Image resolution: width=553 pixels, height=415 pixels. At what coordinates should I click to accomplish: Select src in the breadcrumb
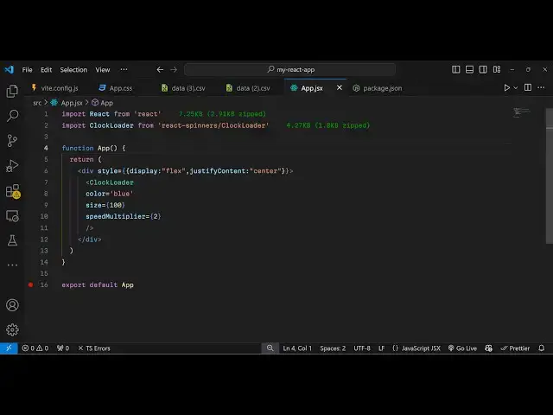[37, 103]
